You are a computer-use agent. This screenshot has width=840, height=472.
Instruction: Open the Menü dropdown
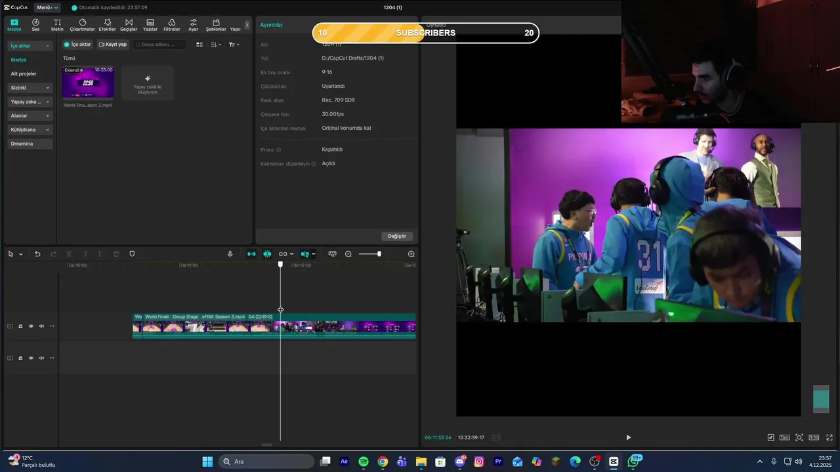tap(47, 7)
